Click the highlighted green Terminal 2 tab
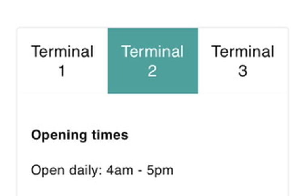 (x=152, y=61)
